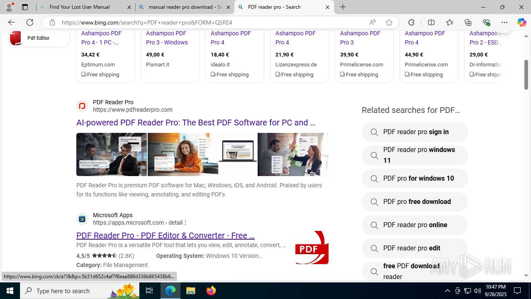Search PDF pro free download suggestion
The height and width of the screenshot is (299, 531).
click(415, 202)
